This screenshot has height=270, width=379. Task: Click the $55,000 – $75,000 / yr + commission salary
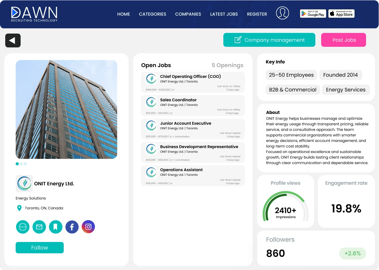tap(168, 136)
